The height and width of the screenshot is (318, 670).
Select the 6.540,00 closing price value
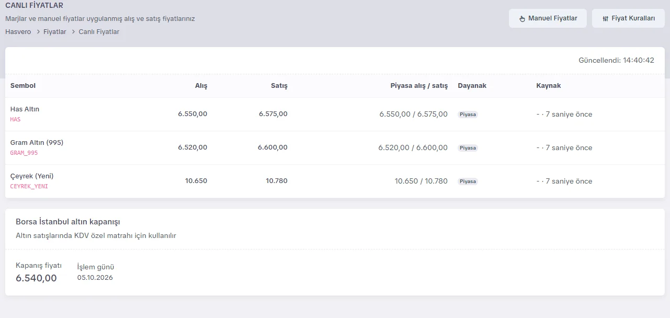(x=36, y=278)
